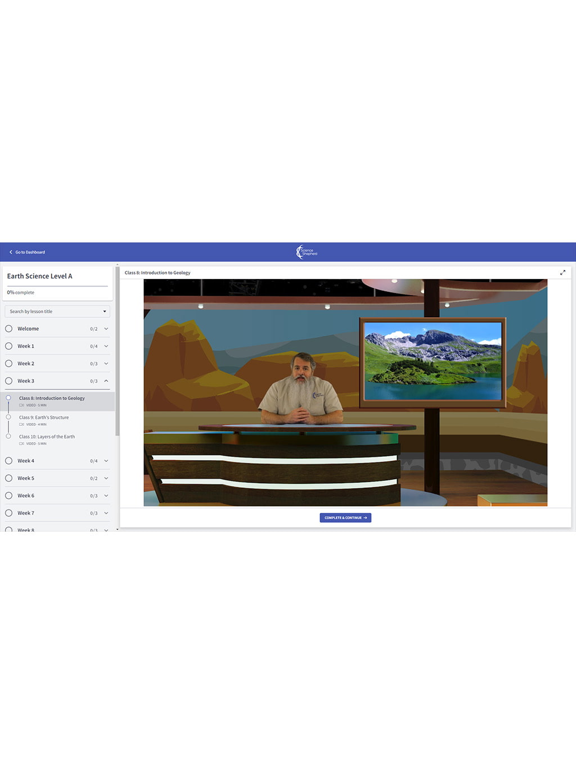Viewport: 576px width, 774px height.
Task: Click the Science Shepherd logo in the top bar
Action: point(307,252)
